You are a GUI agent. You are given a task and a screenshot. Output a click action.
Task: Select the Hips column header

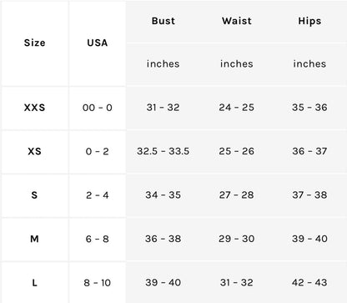click(x=309, y=21)
